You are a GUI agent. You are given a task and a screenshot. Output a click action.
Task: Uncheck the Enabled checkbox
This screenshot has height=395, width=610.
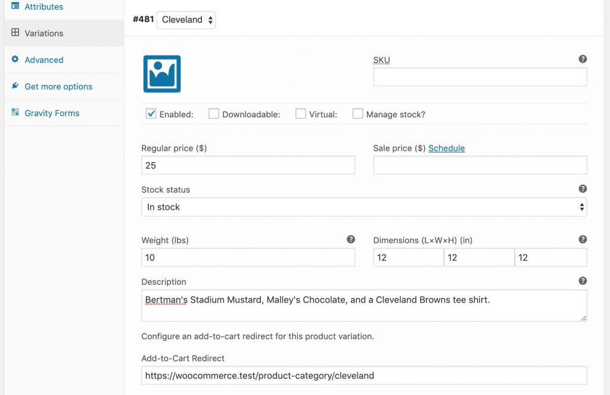point(151,114)
